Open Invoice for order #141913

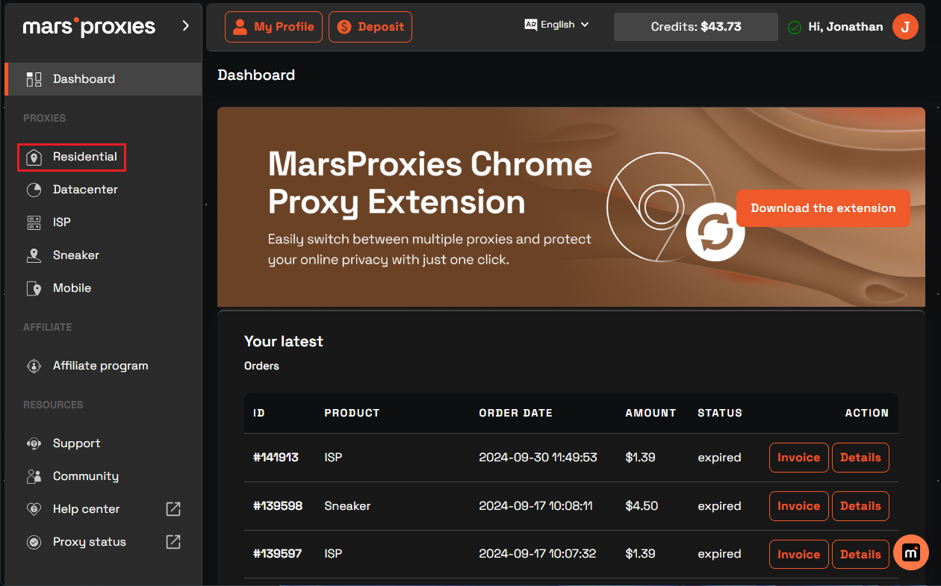(798, 458)
